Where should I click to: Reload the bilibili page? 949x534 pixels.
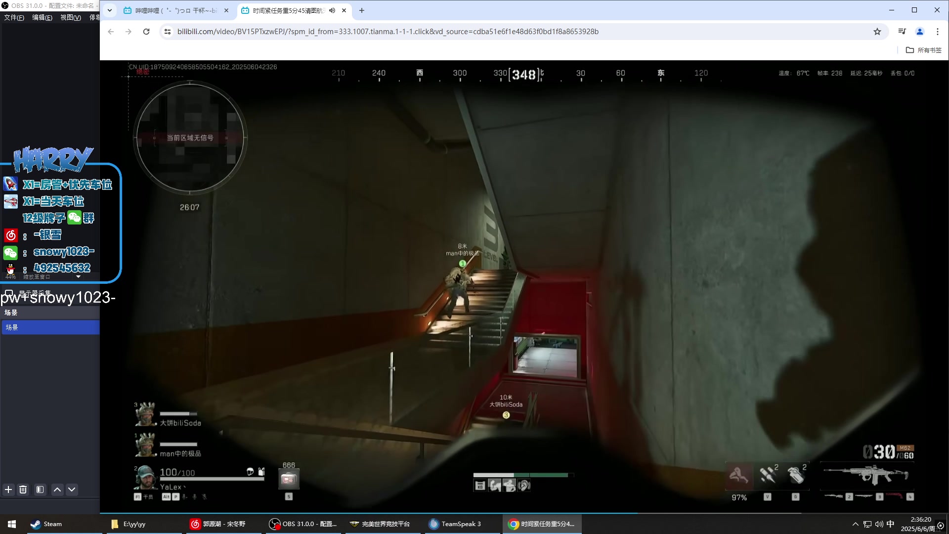[x=146, y=32]
